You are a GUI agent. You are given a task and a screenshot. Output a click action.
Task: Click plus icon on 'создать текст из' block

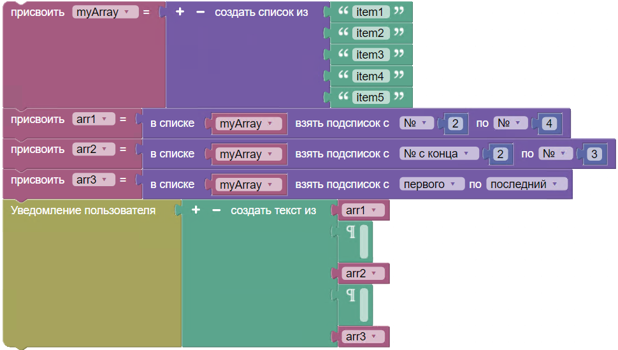pyautogui.click(x=196, y=210)
